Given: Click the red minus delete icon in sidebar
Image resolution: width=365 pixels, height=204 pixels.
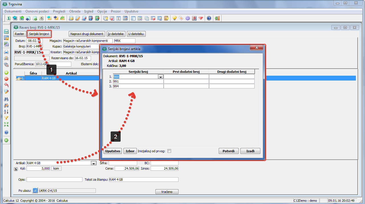Looking at the screenshot, I should pos(6,79).
